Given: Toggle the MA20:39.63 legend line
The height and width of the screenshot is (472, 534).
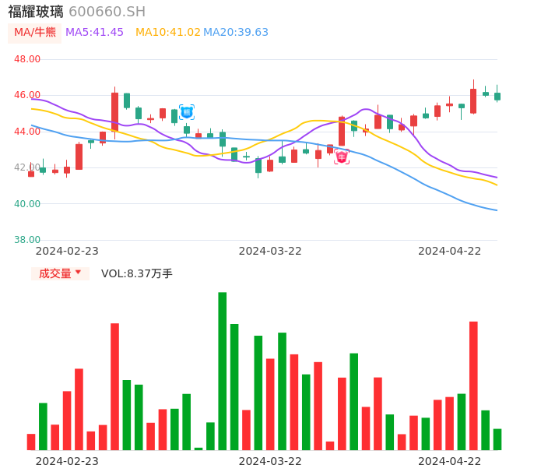Looking at the screenshot, I should pos(236,33).
